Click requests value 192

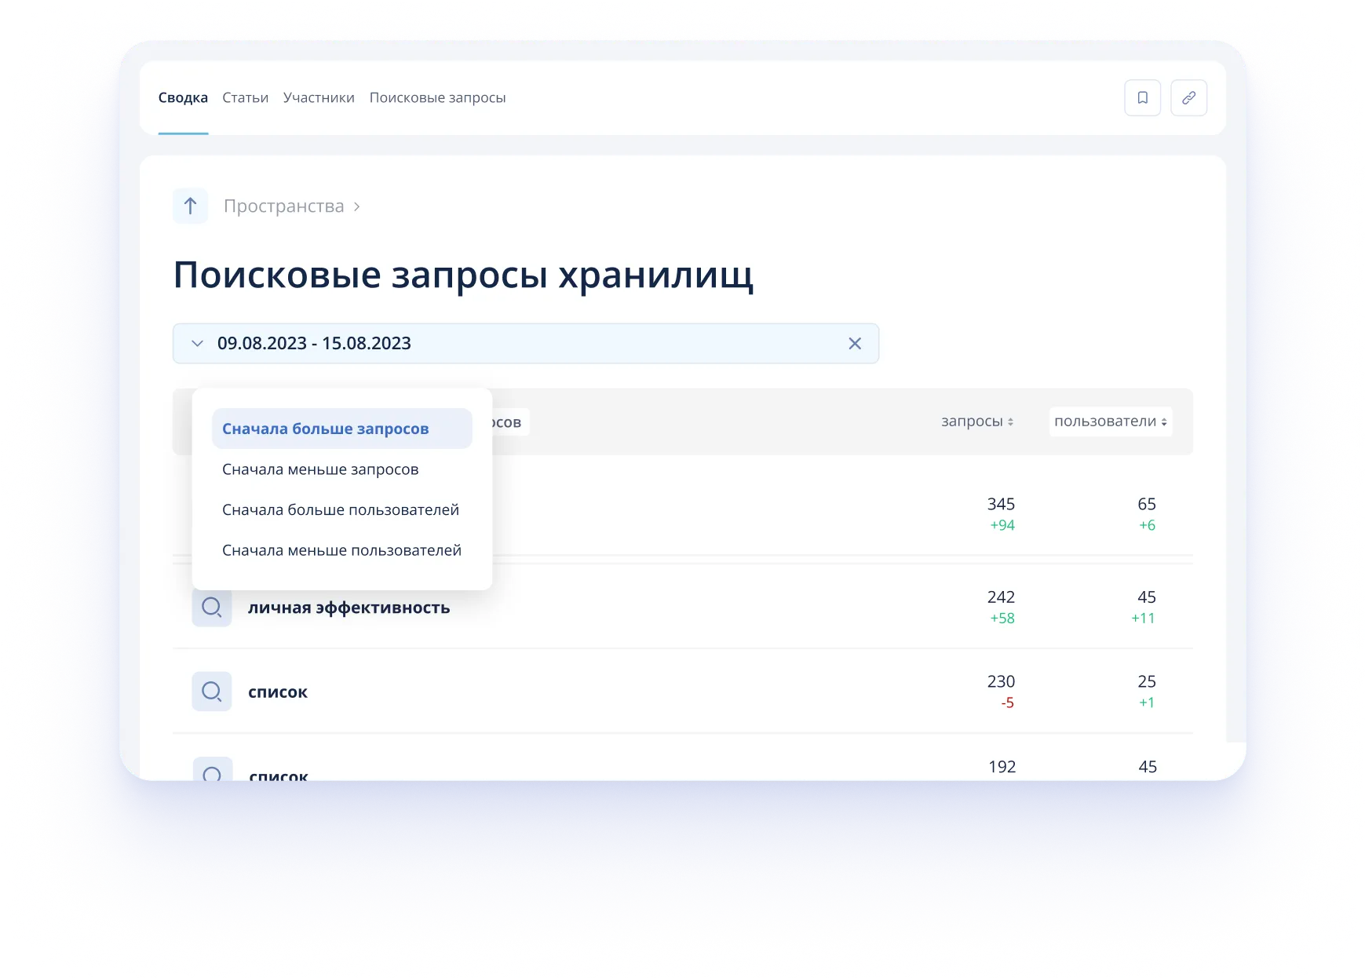click(x=1002, y=767)
